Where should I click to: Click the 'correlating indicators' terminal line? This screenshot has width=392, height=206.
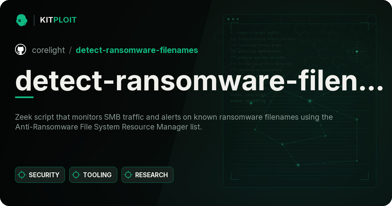255,70
